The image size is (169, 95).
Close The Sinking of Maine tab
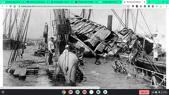tap(144, 2)
